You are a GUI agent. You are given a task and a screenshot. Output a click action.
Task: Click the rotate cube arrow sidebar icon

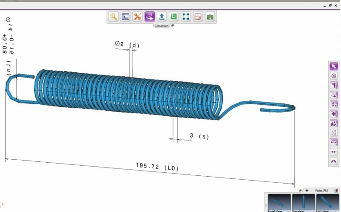click(334, 95)
